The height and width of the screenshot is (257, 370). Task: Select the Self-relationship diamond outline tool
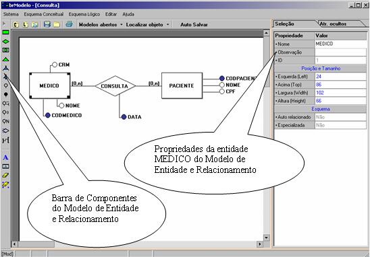click(5, 131)
